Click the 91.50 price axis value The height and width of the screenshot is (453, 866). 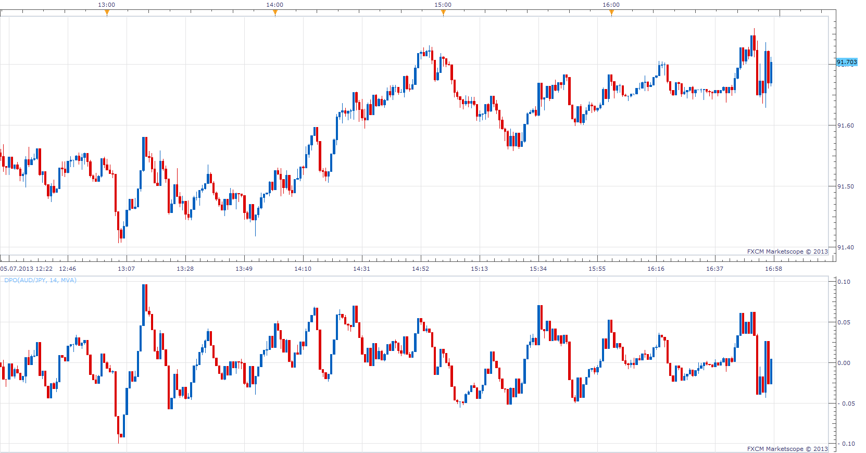(x=845, y=186)
